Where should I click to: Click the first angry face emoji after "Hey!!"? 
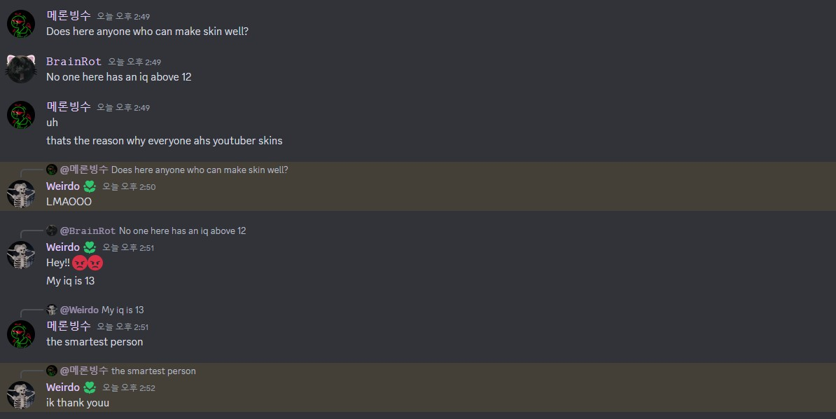[x=80, y=263]
